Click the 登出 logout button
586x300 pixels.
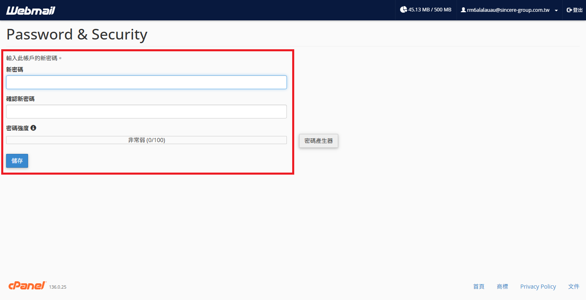pos(575,10)
